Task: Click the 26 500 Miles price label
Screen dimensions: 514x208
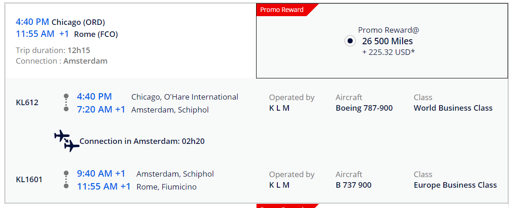Action: click(x=387, y=41)
